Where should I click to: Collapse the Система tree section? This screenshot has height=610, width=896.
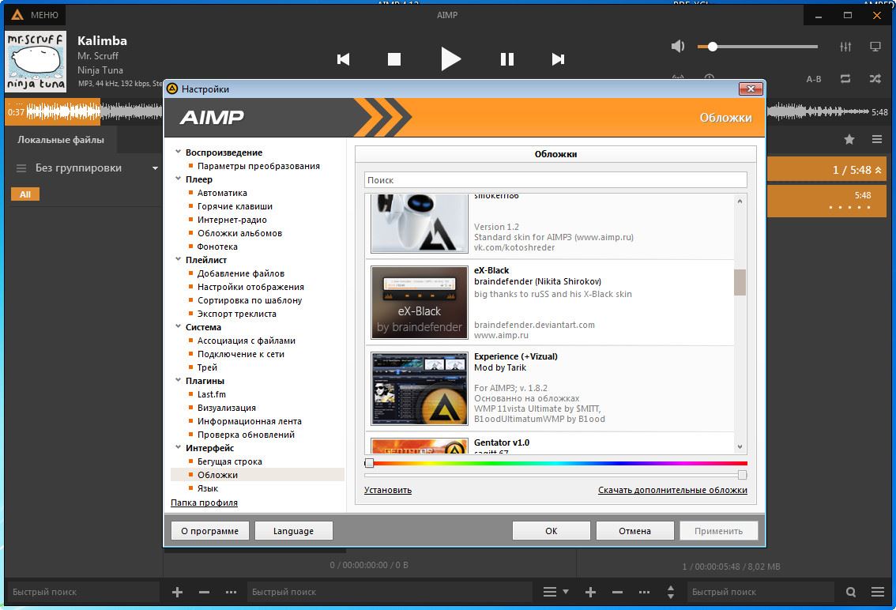pos(178,327)
